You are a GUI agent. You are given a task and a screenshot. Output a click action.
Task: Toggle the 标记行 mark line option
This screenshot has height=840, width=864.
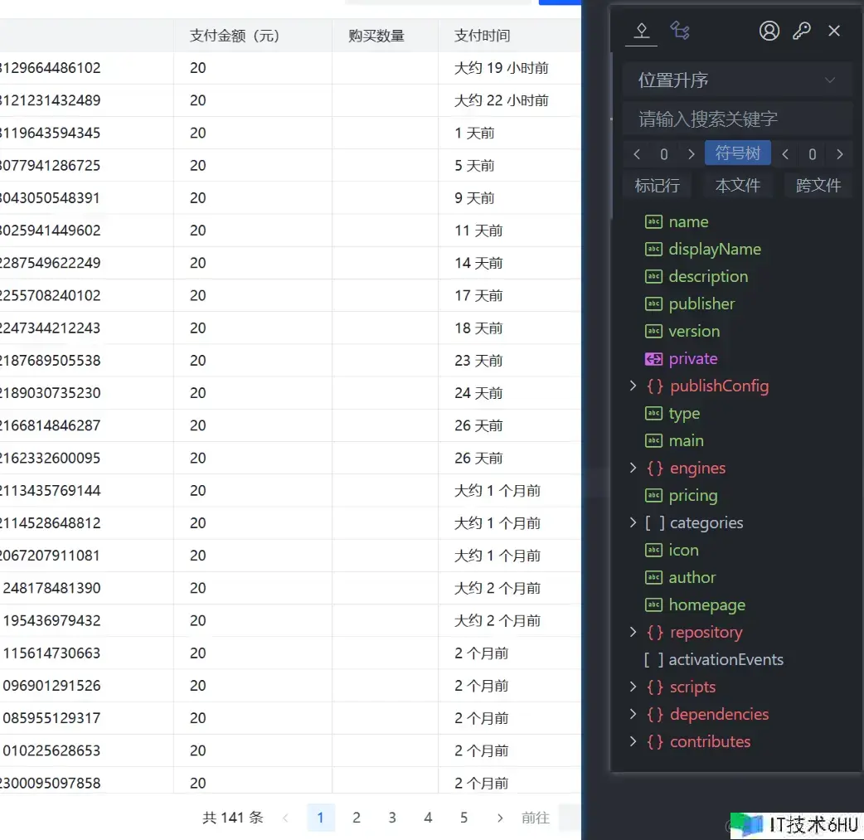[657, 185]
